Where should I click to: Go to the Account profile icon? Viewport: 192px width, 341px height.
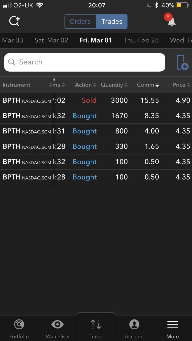[134, 325]
